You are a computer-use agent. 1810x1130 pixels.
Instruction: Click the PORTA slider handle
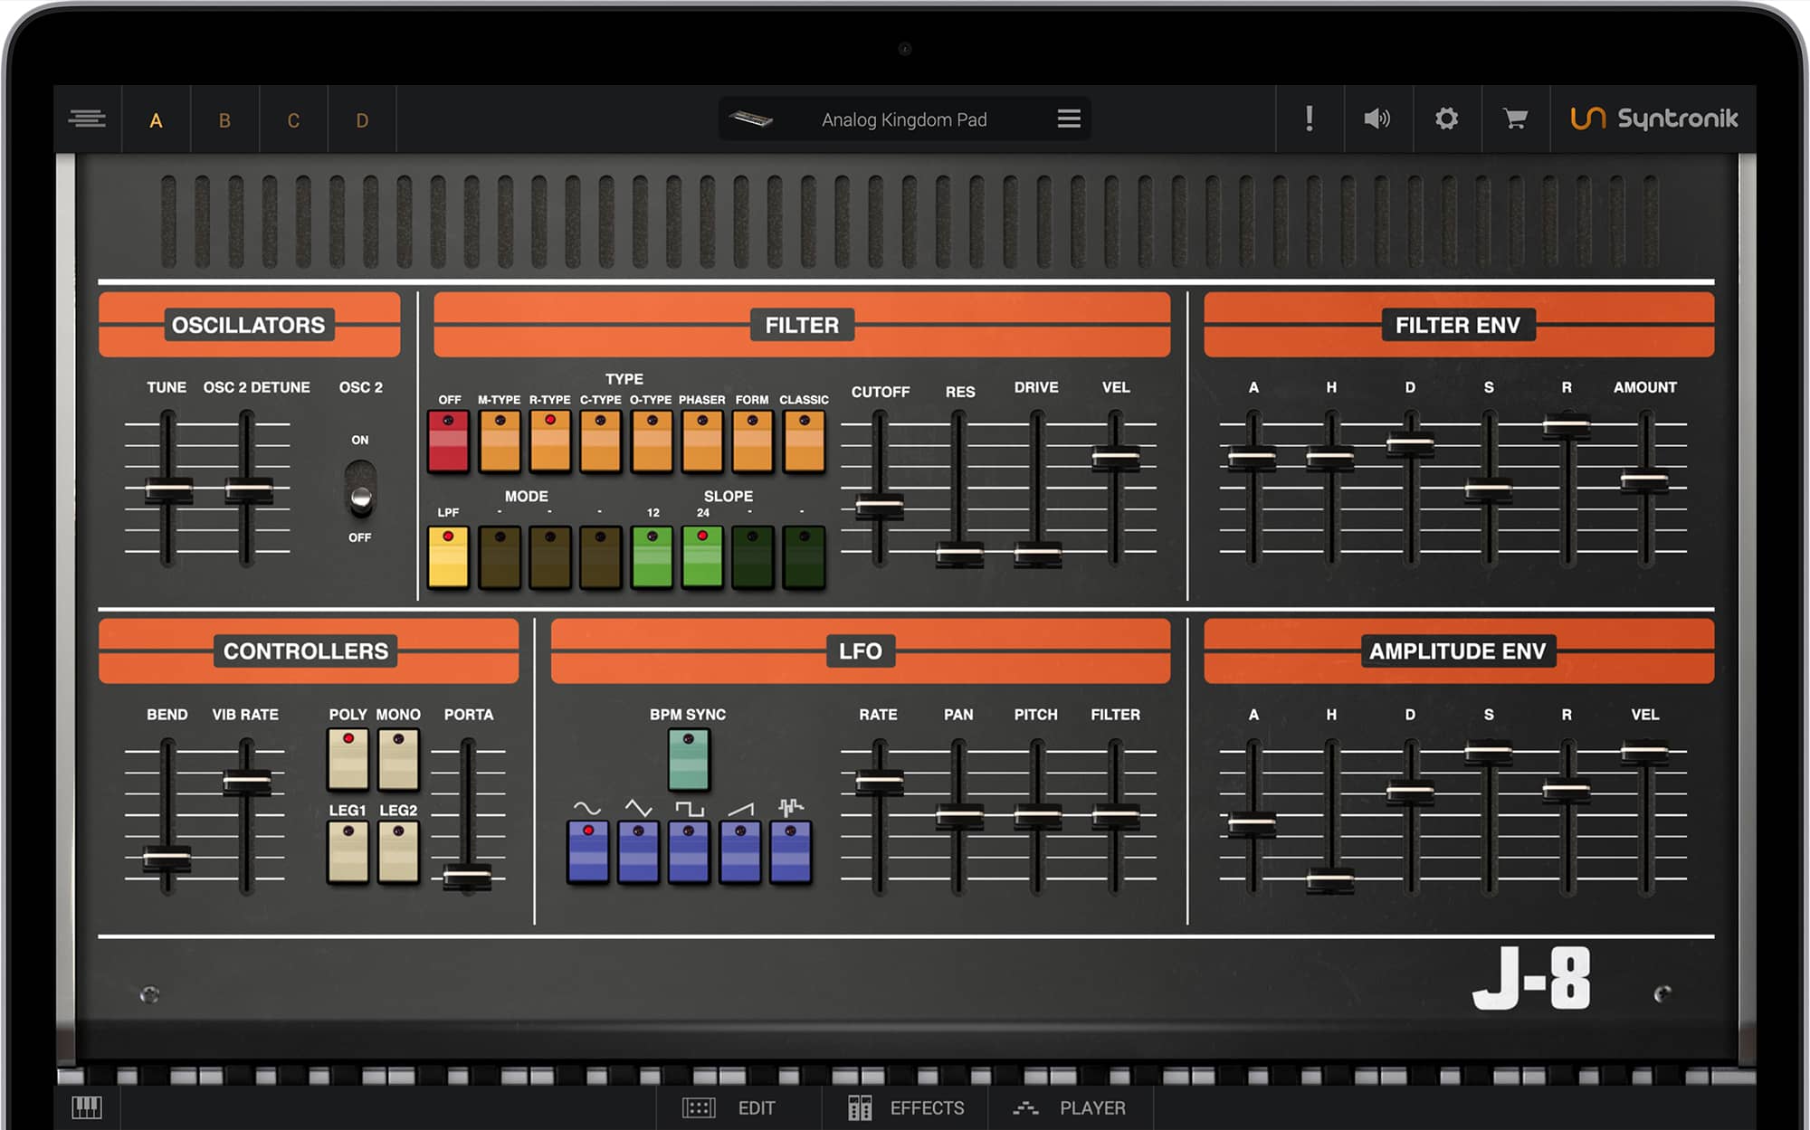pyautogui.click(x=467, y=875)
